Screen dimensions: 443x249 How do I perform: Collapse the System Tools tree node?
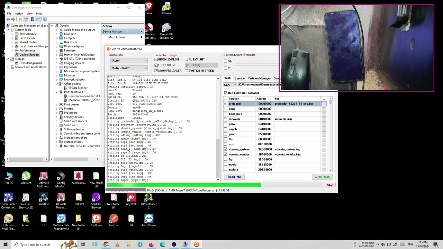pos(8,30)
